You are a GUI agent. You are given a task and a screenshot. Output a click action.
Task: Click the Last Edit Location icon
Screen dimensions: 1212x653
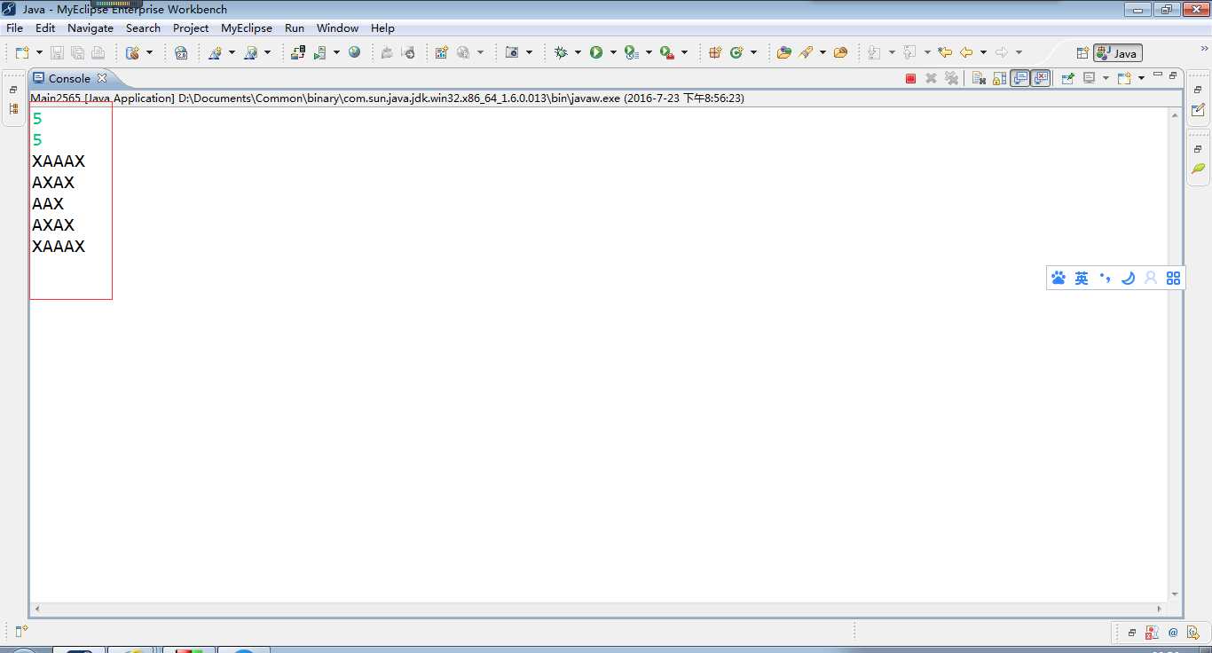945,52
